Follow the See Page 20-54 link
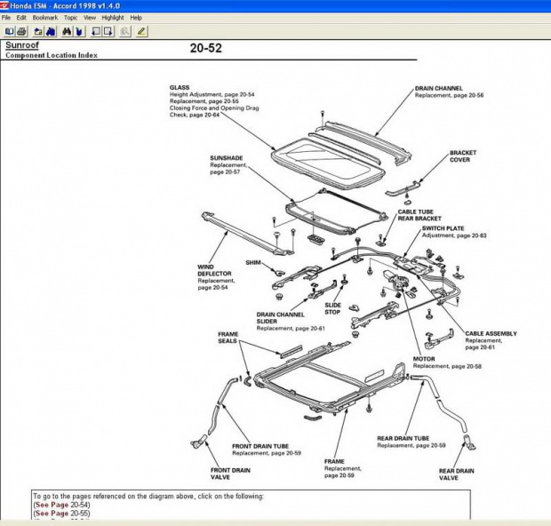The height and width of the screenshot is (526, 551). [x=62, y=505]
